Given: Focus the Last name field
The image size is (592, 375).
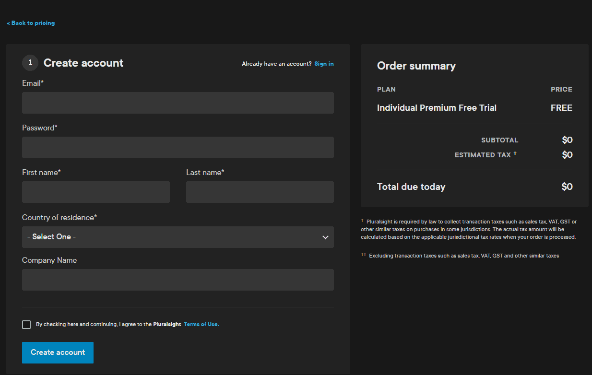Looking at the screenshot, I should pos(260,192).
